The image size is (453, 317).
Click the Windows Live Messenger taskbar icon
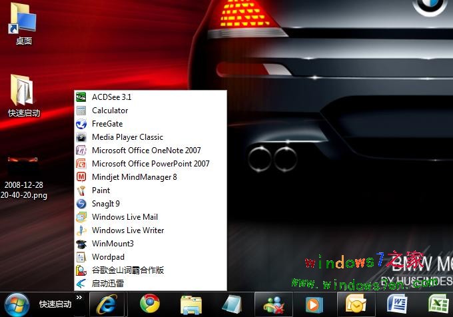click(274, 304)
